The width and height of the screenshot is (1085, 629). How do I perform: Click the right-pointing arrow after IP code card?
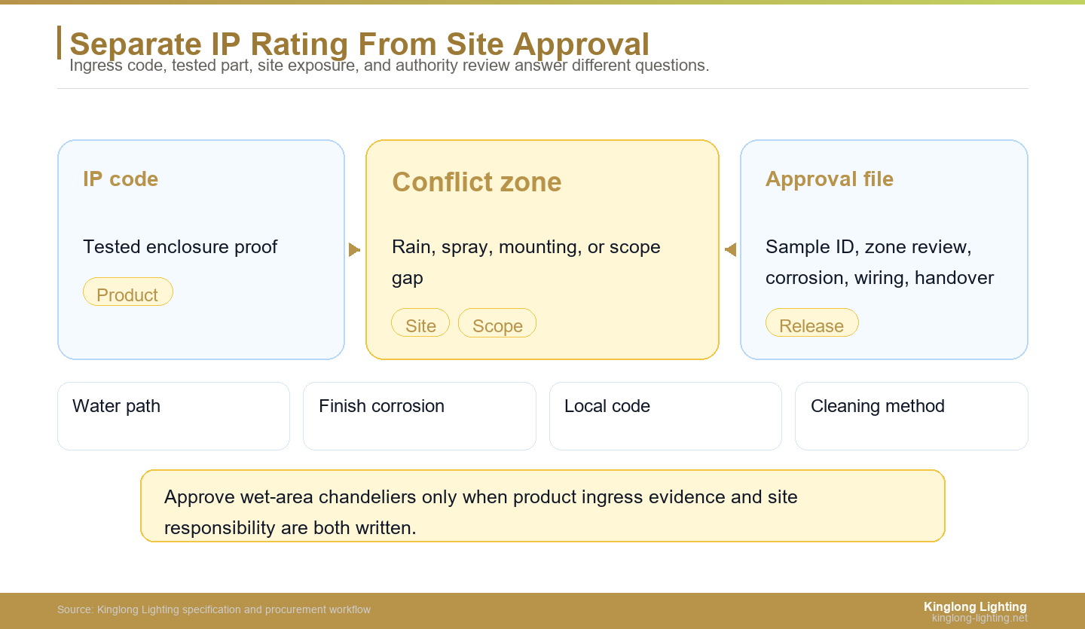354,249
